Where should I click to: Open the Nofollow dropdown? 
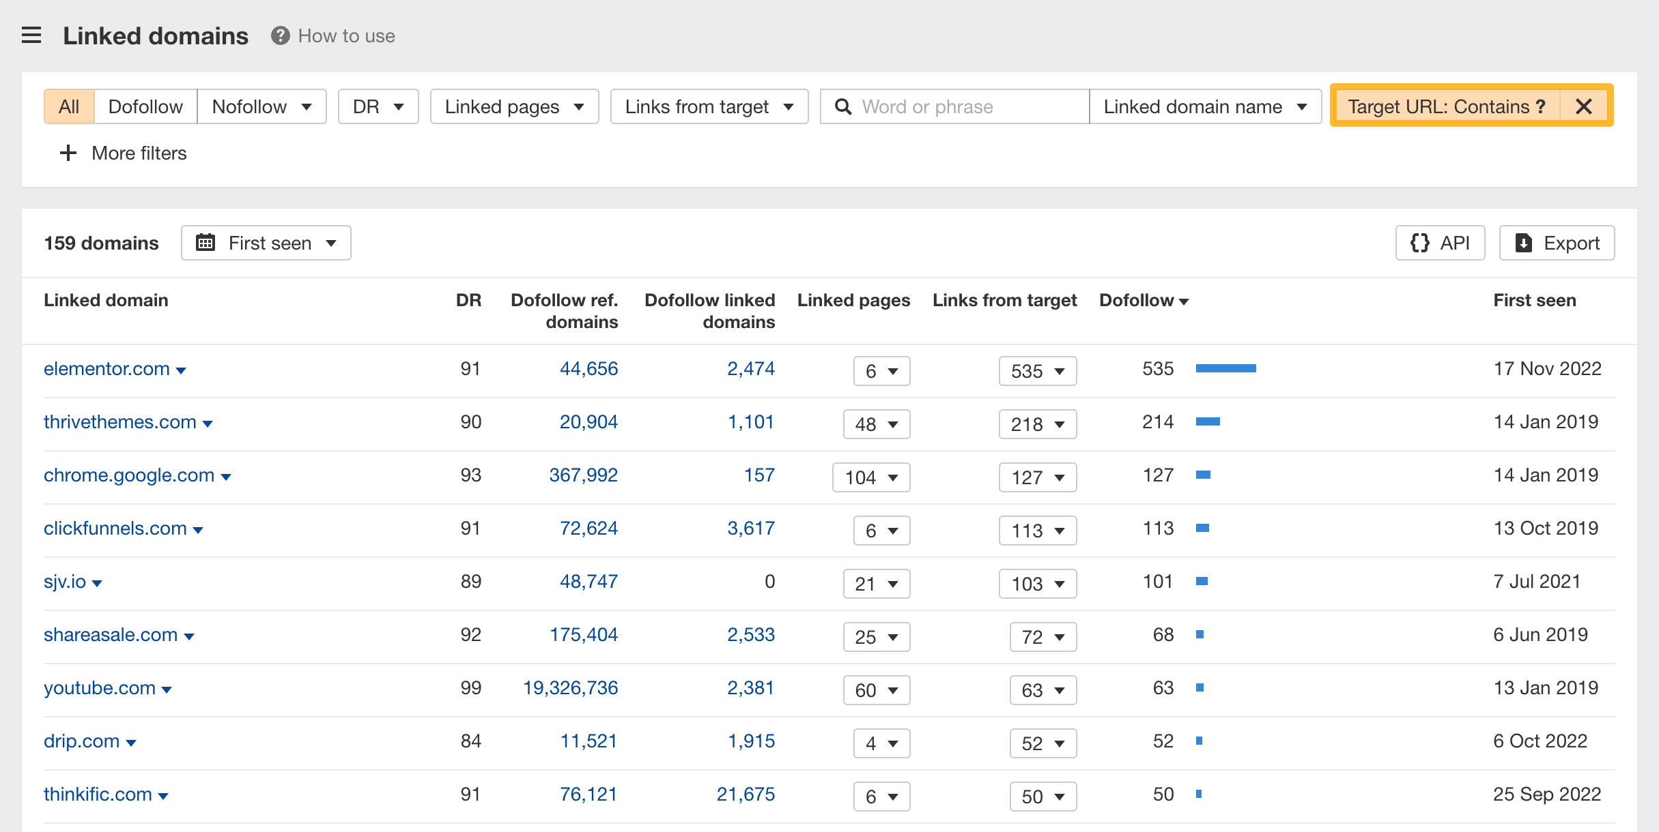tap(261, 106)
